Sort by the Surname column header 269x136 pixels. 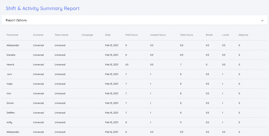[38, 35]
